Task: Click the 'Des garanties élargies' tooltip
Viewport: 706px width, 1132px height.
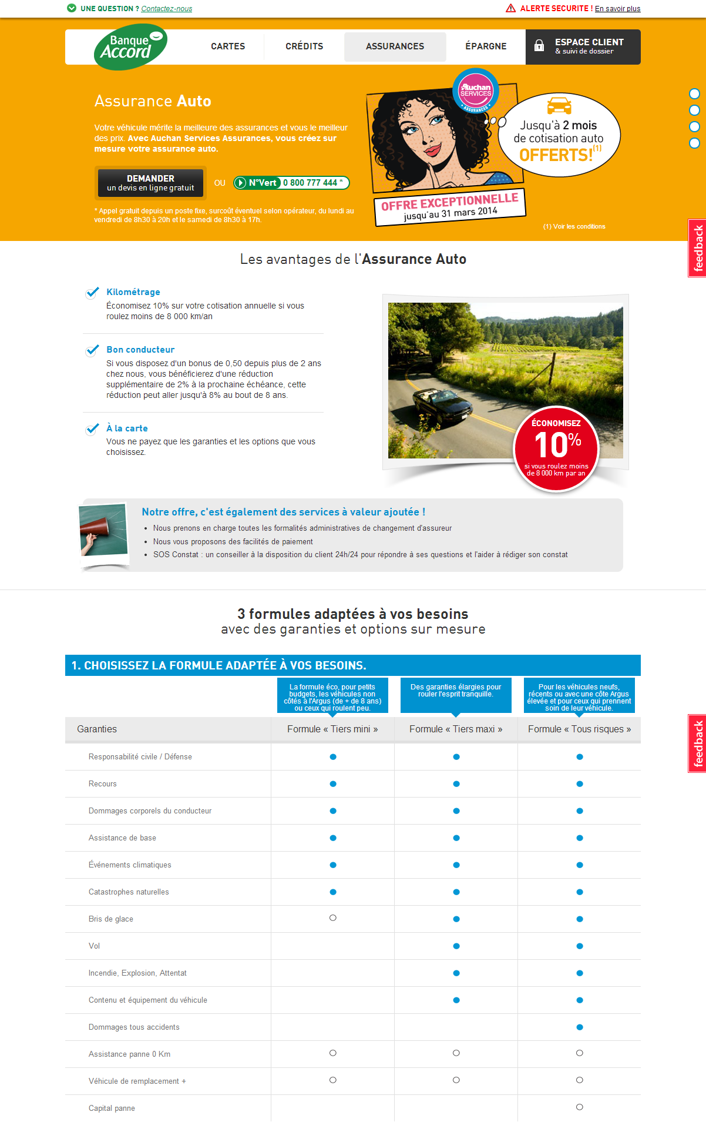Action: (456, 696)
